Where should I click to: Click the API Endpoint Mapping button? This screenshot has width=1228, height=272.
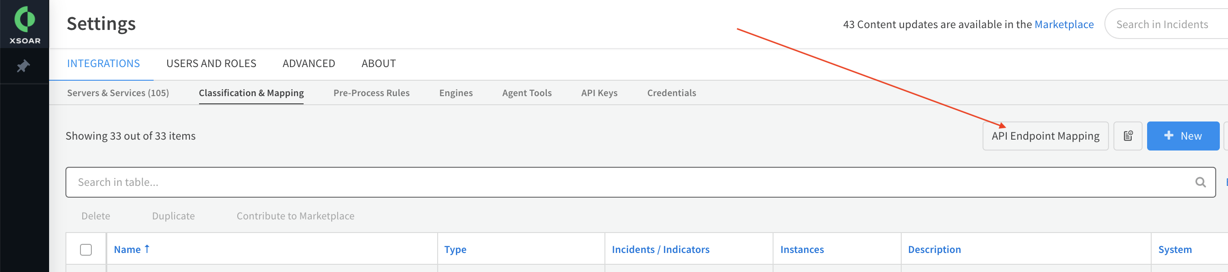1045,136
